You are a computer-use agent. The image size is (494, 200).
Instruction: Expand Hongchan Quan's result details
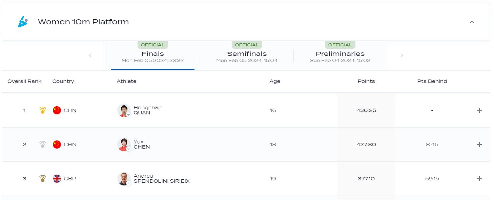[x=479, y=110]
